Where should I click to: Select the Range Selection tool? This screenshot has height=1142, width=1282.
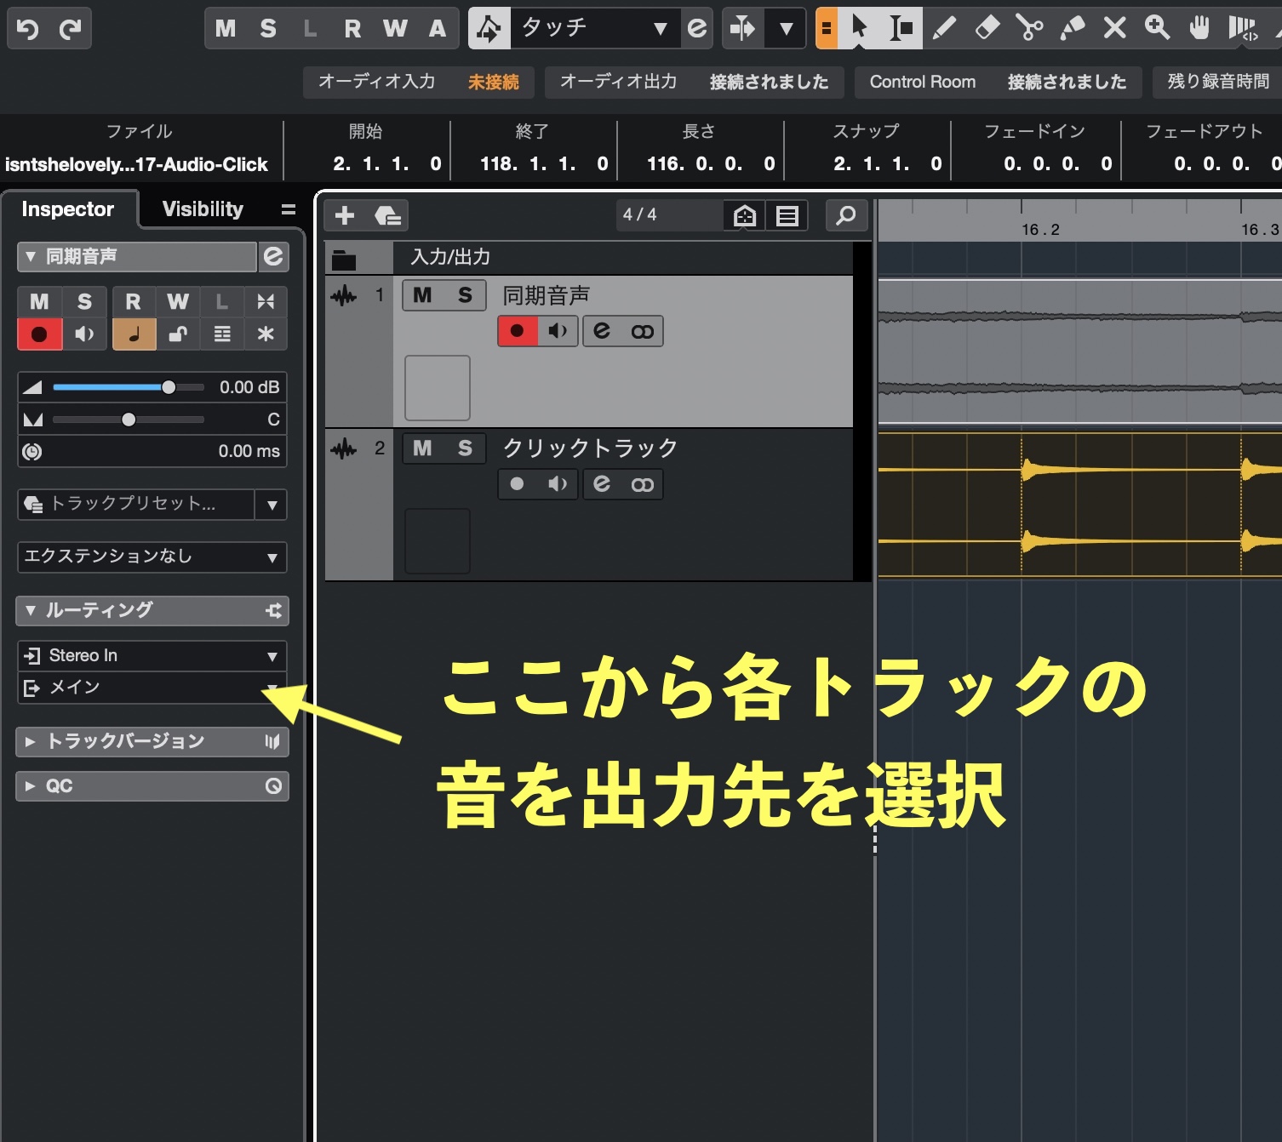[x=901, y=28]
